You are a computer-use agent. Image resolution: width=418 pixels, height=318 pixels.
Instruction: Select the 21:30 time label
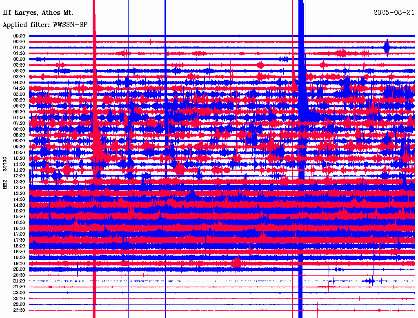19,287
